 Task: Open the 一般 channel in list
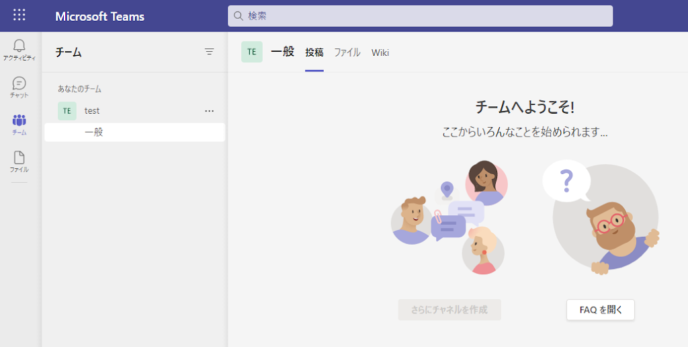tap(134, 132)
